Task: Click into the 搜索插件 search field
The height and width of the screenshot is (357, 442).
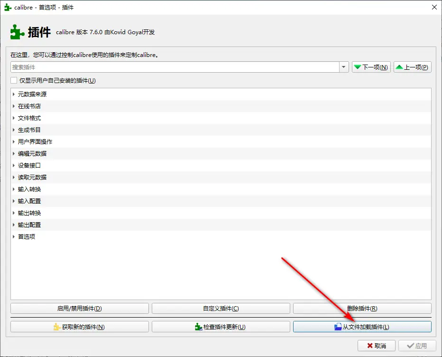Action: tap(175, 67)
